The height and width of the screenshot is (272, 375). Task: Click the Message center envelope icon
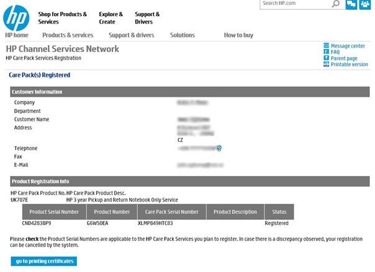326,45
